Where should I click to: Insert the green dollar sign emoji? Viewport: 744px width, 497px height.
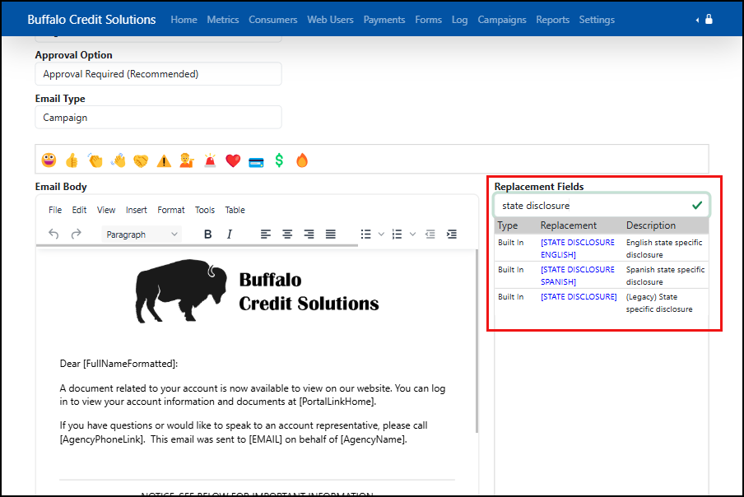[x=279, y=160]
